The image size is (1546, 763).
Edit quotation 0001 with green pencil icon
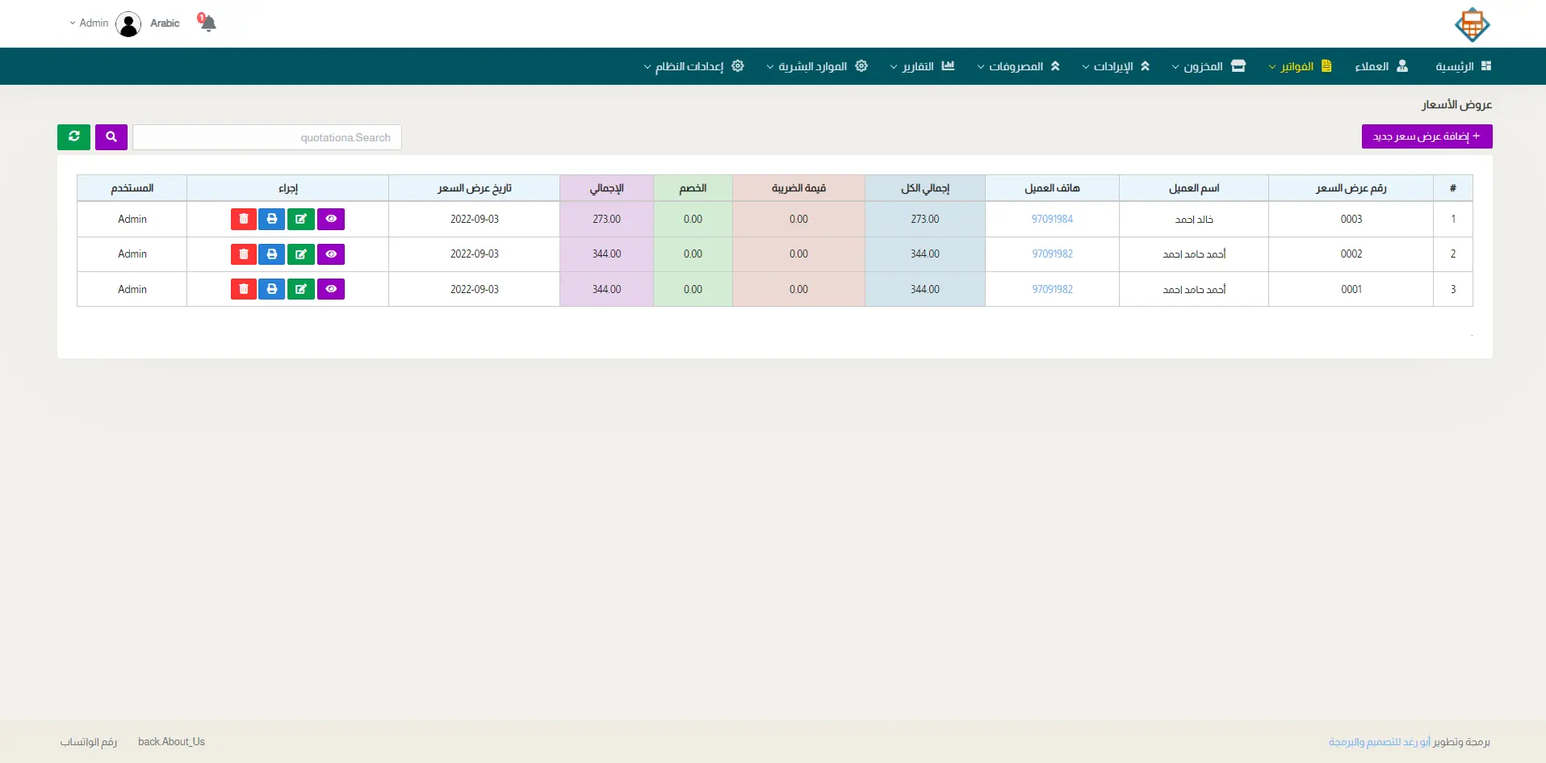(x=301, y=289)
